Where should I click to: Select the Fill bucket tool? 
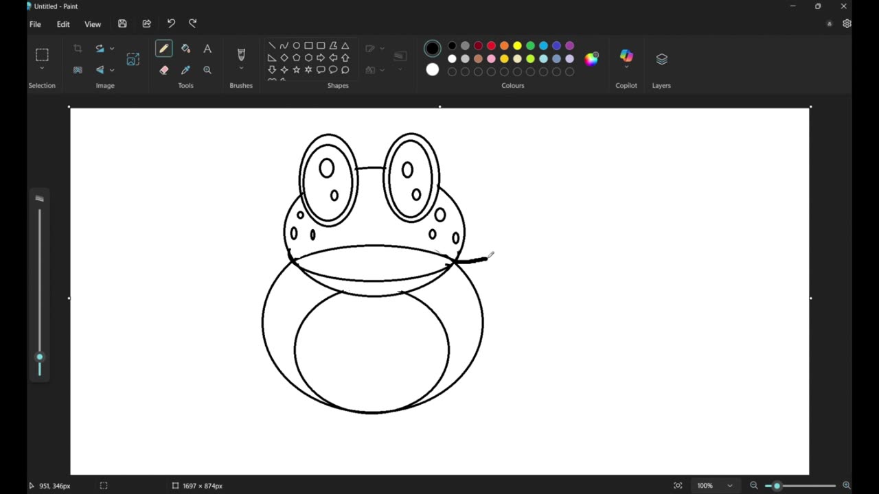coord(185,49)
